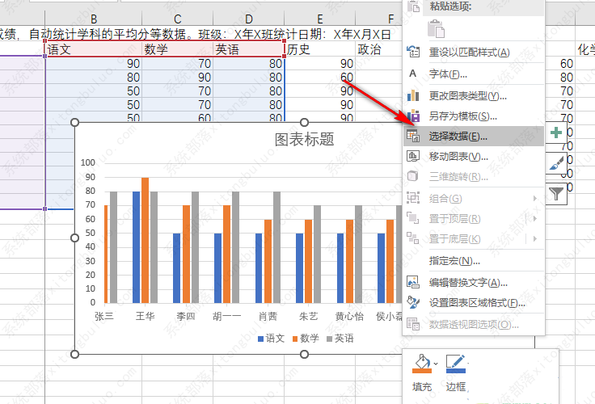This screenshot has height=404, width=595.
Task: Click axis label 张三
Action: point(104,317)
